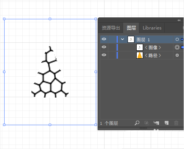
Task: Select the <路径> row label
Action: tap(153, 56)
